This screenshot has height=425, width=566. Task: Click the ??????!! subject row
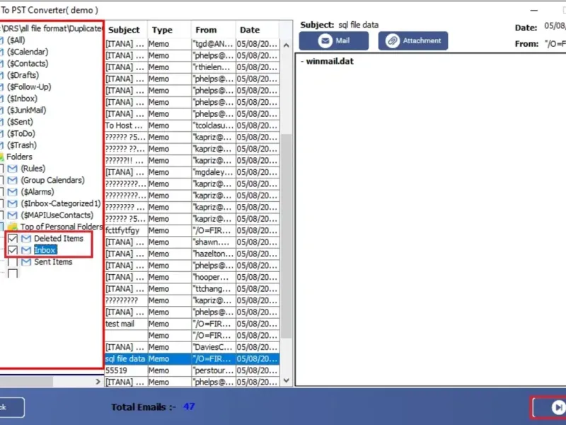[x=192, y=161]
